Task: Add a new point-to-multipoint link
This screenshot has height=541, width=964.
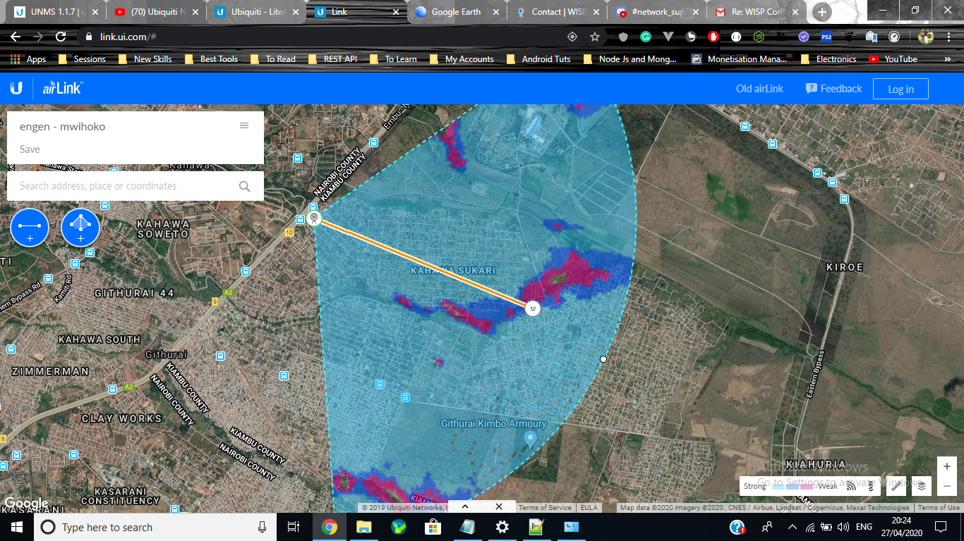Action: pos(80,228)
